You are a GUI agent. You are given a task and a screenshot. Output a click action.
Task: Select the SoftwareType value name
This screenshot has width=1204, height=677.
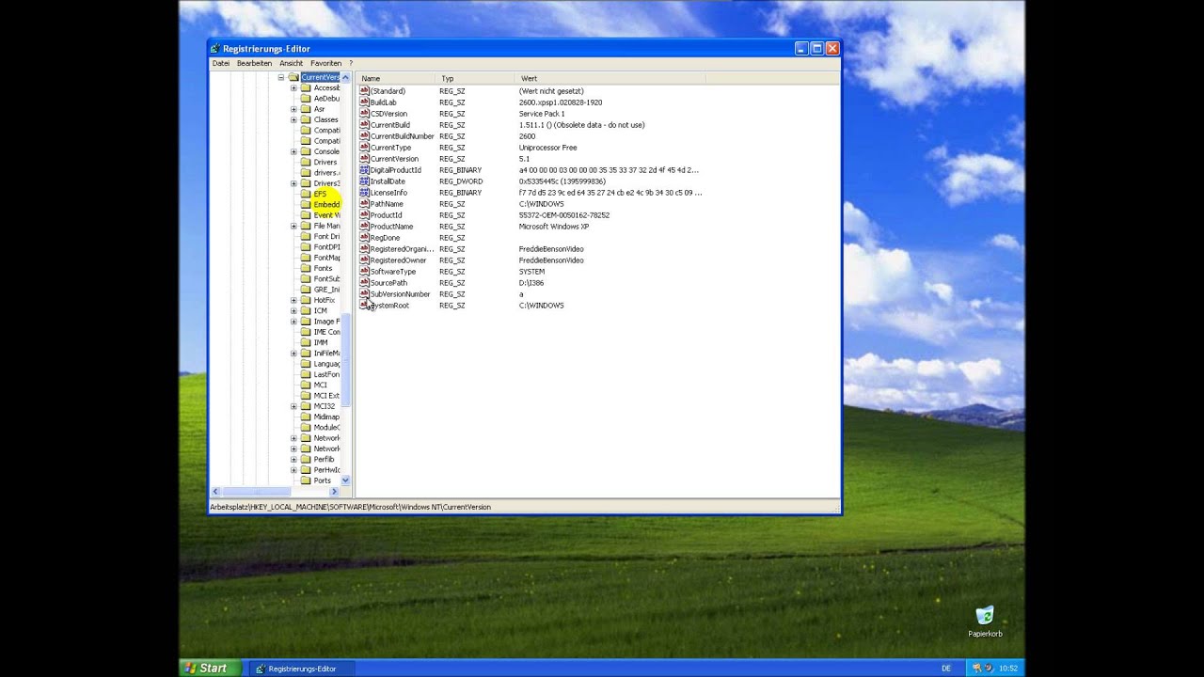[x=393, y=272]
